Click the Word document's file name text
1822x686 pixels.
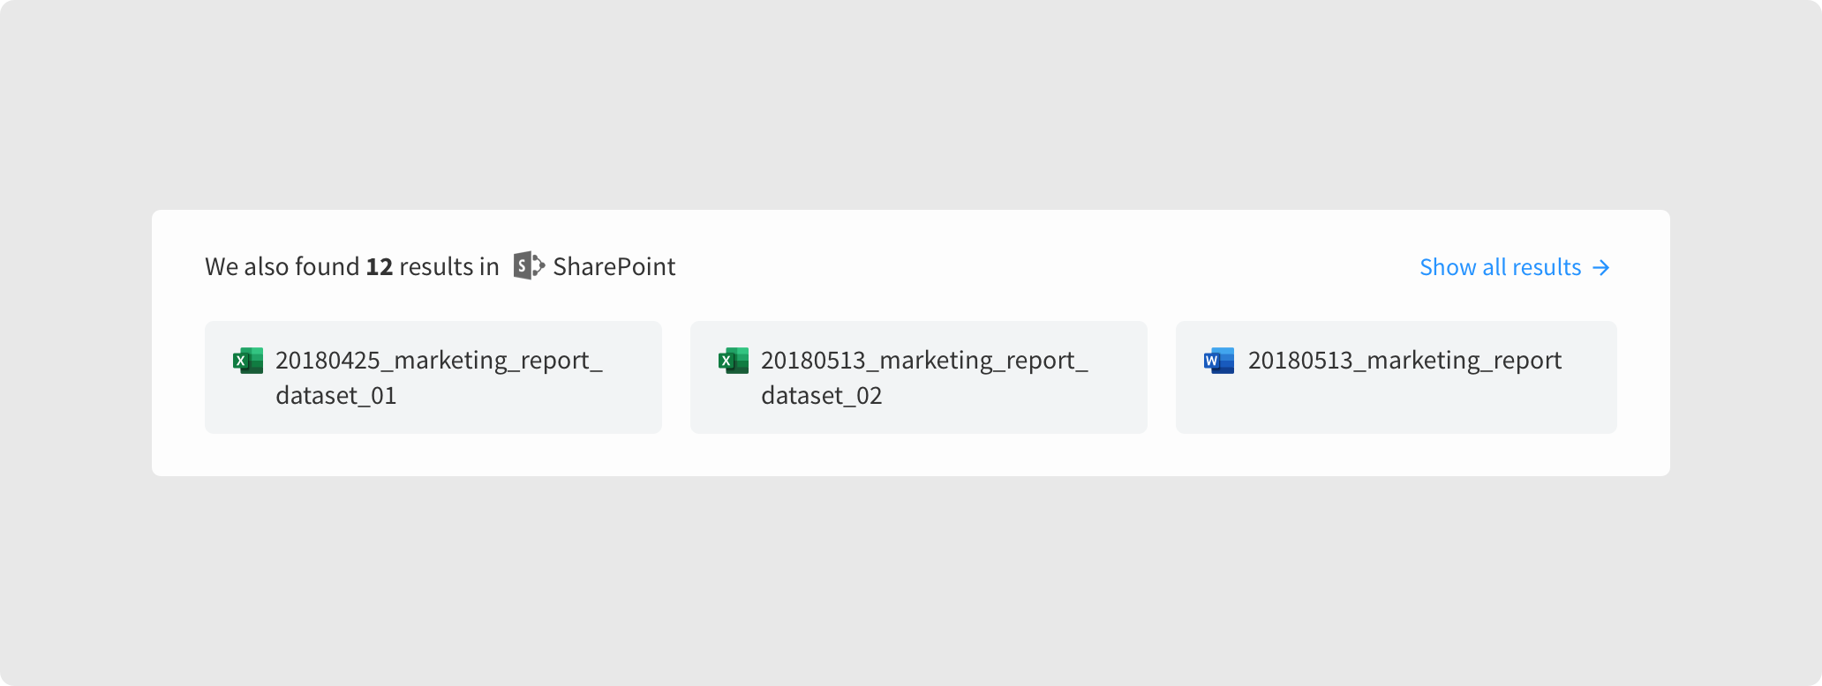coord(1404,361)
